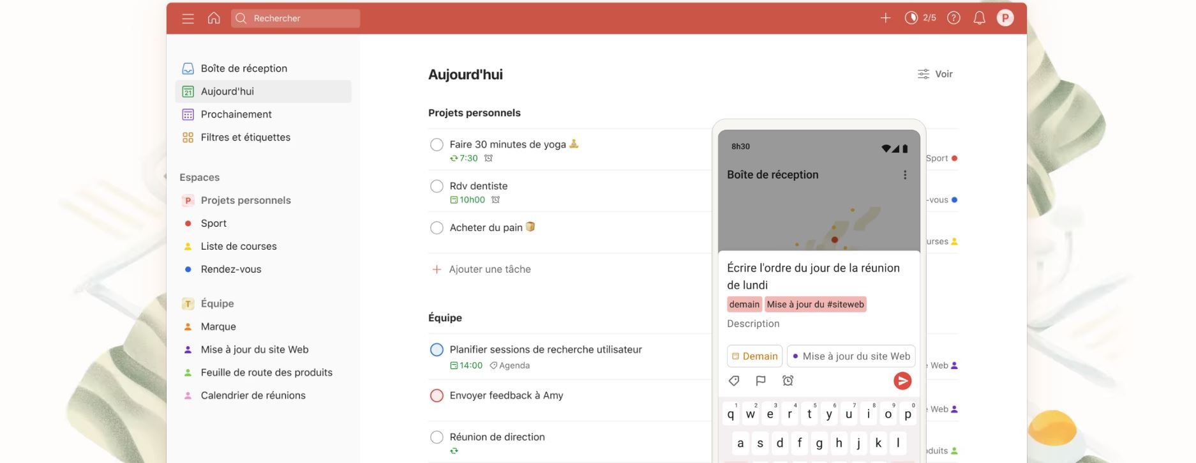Click highlighted 'Mise à jour du #siteweb' text
Image resolution: width=1196 pixels, height=463 pixels.
[816, 305]
